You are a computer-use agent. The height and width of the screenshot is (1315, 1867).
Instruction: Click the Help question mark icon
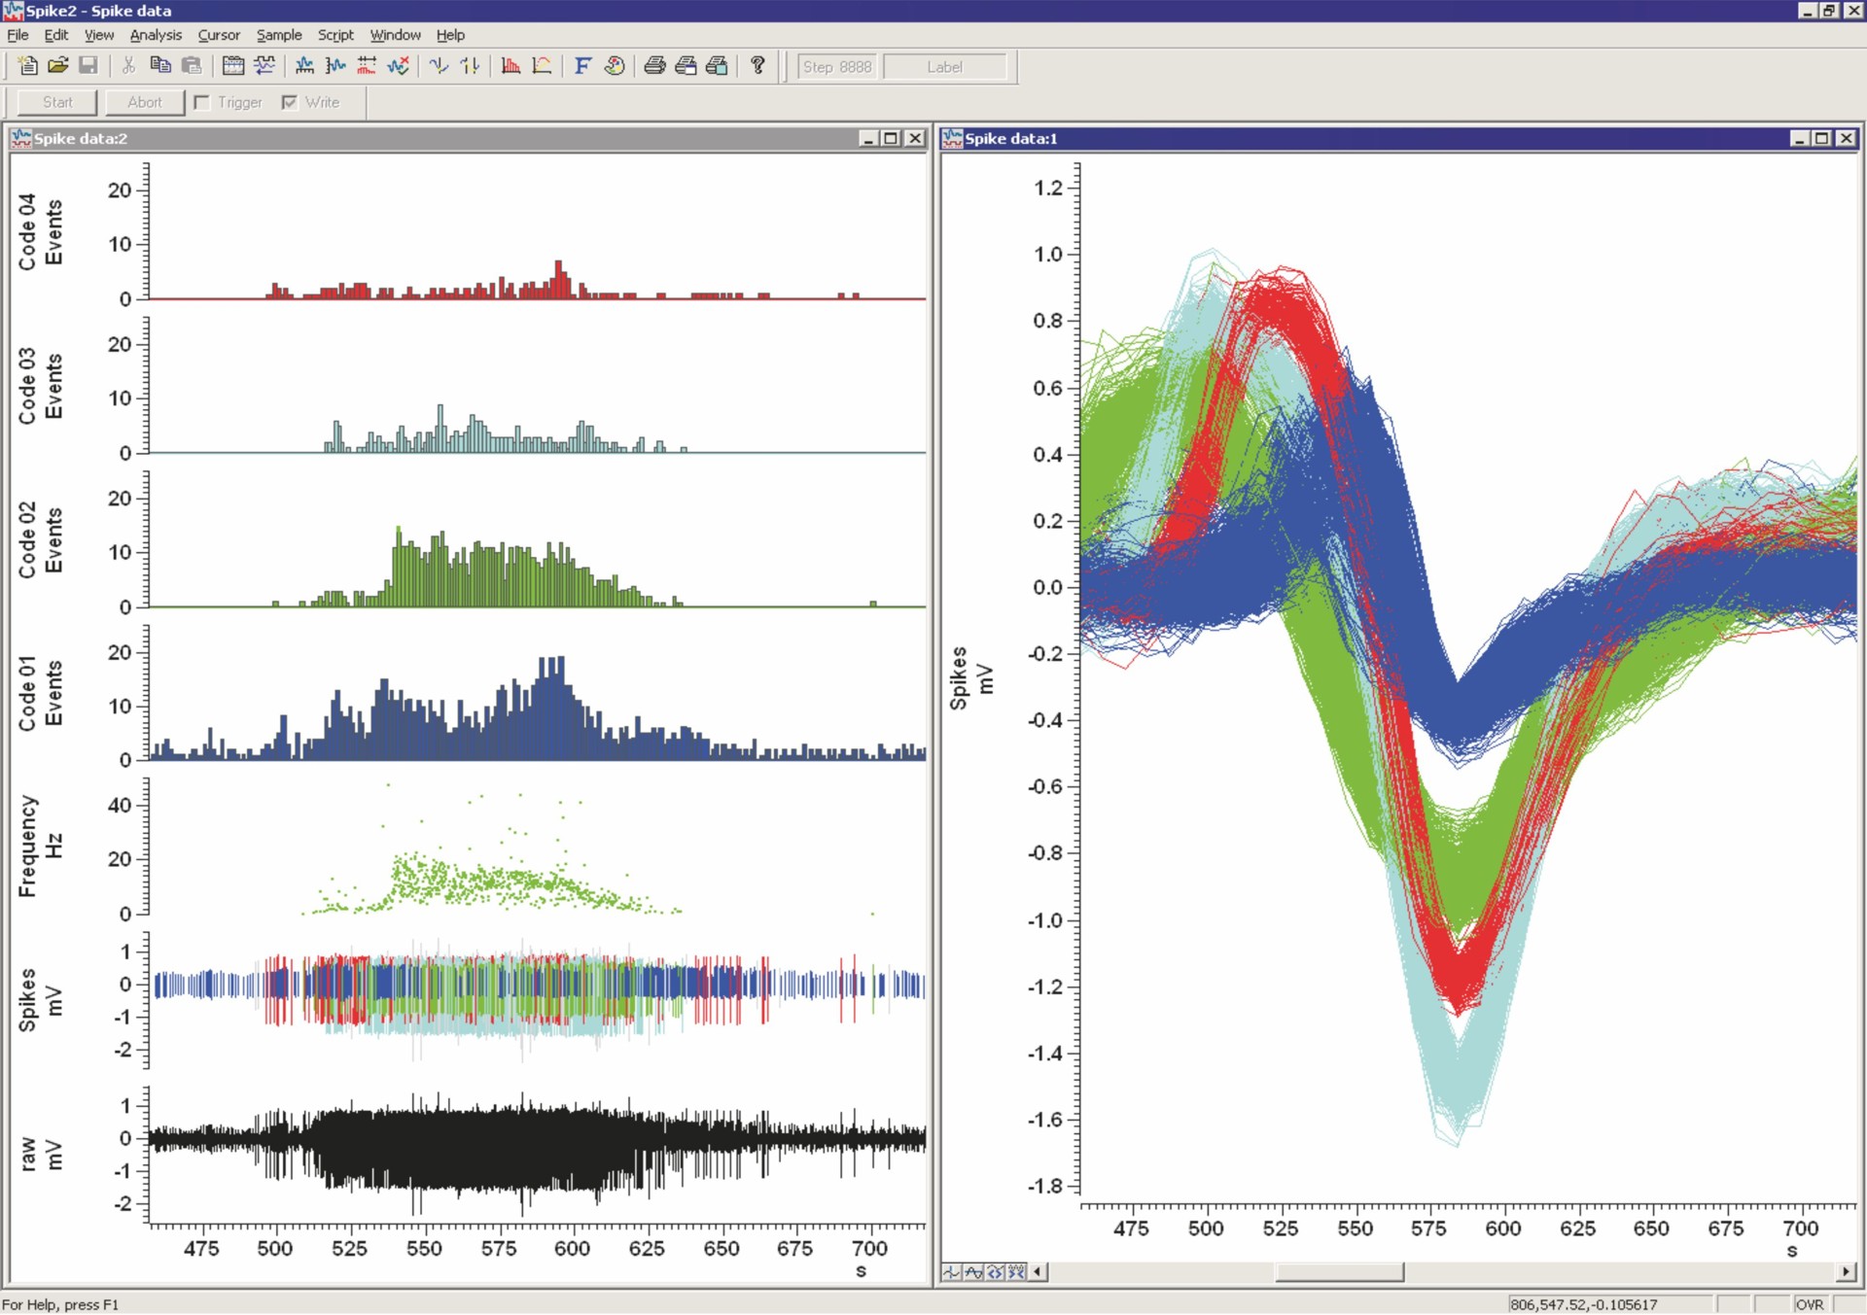757,66
